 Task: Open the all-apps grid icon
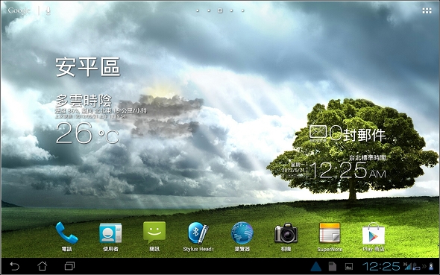pos(427,11)
